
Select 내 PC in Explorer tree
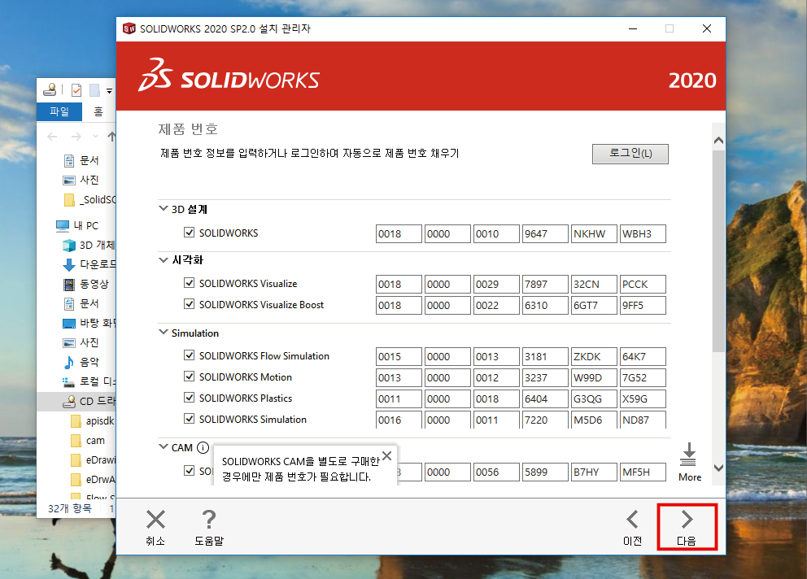[x=77, y=225]
